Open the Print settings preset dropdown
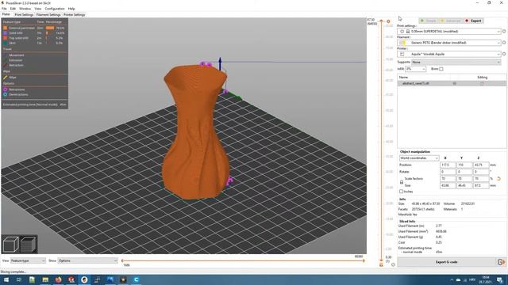The image size is (508, 285). click(x=449, y=32)
